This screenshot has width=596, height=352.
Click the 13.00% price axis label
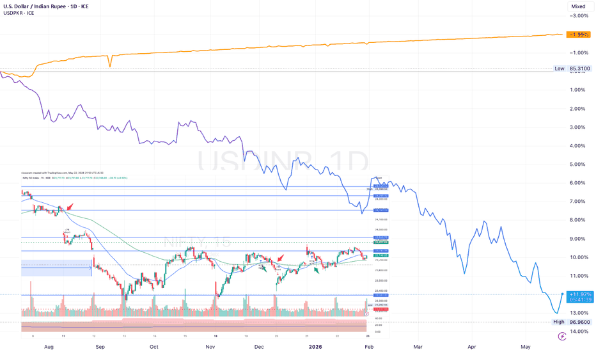[577, 313]
